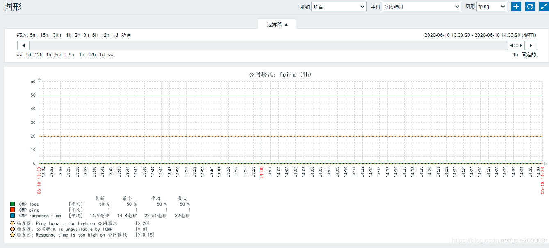Click red ICMP ping legend swatch
Screen dimensions: 549x248
(13, 210)
